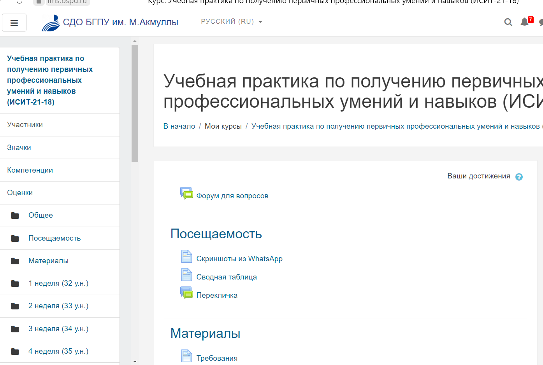Go to В начало breadcrumb link
Screen dimensions: 543x365
click(179, 126)
